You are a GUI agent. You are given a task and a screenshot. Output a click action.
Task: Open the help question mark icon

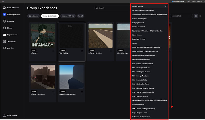(x=189, y=1)
